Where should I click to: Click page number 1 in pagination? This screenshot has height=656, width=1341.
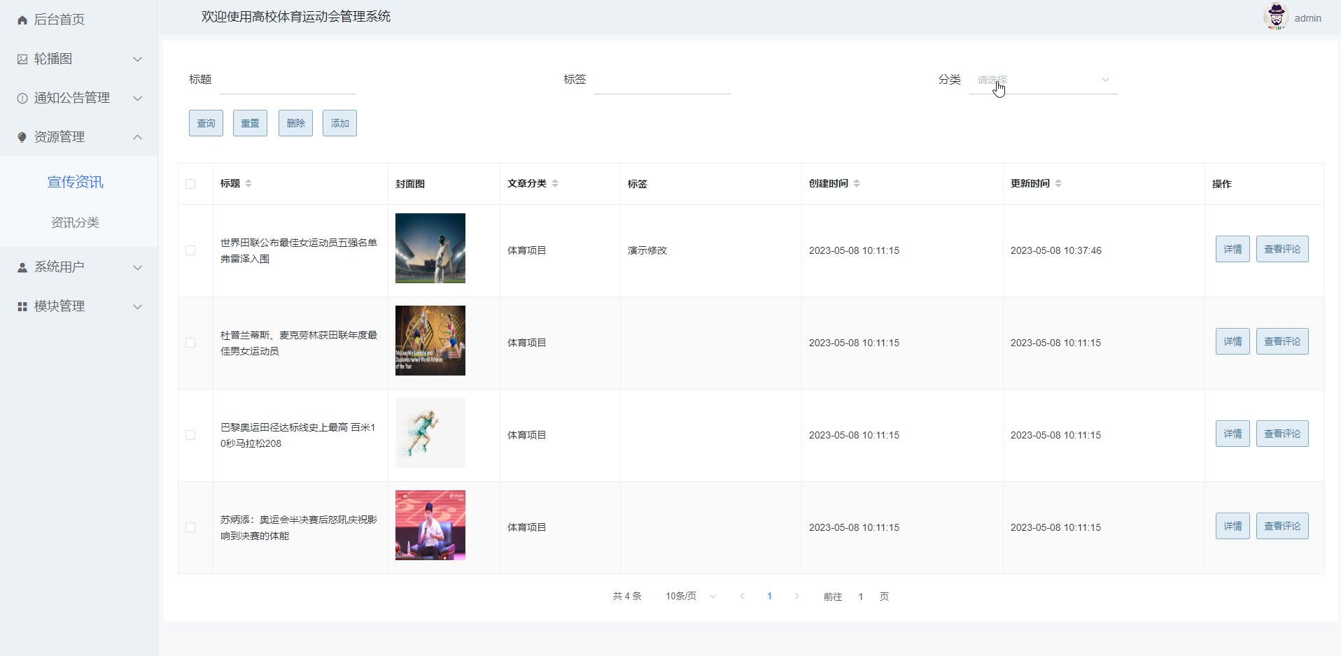769,597
